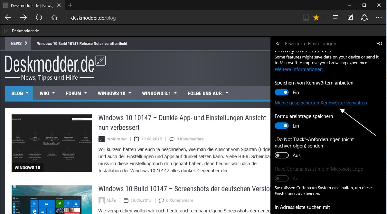
Task: Pin the settings pane open
Action: [379, 44]
